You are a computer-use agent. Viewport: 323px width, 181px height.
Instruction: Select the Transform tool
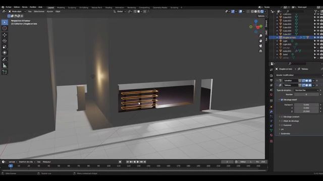(x=5, y=53)
